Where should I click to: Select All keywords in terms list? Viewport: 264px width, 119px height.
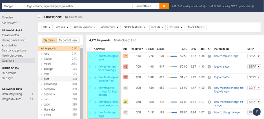tap(59, 48)
